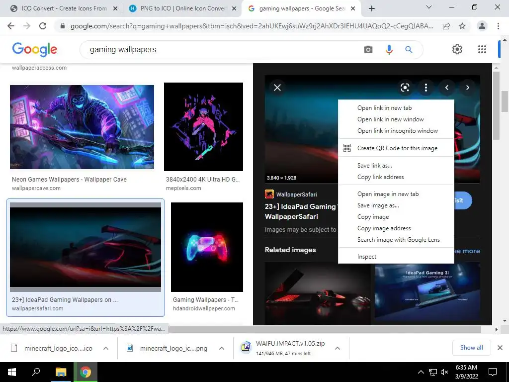Expand options for WAIFU.IMPACT zip download
This screenshot has width=509, height=382.
[x=338, y=348]
